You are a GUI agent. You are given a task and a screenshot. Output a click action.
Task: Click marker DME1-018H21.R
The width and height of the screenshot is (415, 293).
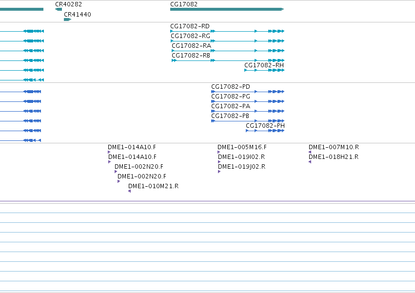click(x=310, y=162)
